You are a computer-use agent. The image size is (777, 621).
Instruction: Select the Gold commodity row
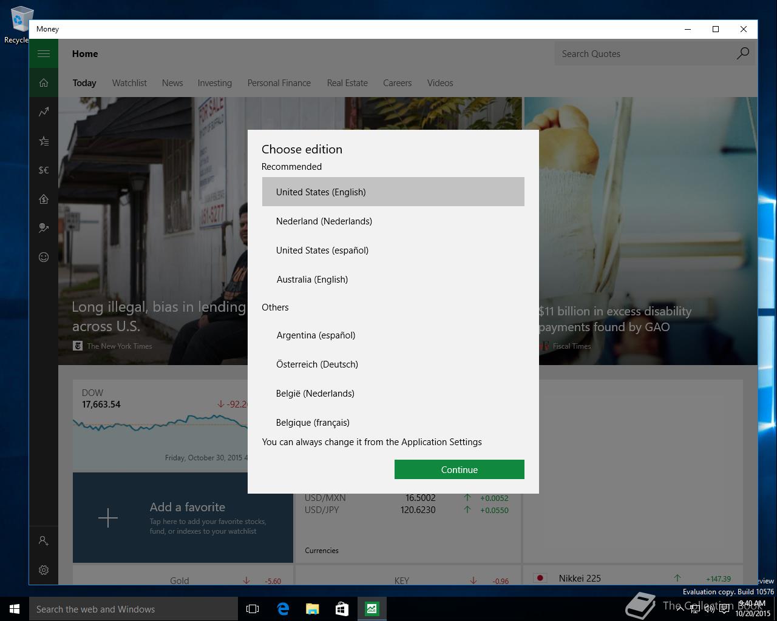183,580
